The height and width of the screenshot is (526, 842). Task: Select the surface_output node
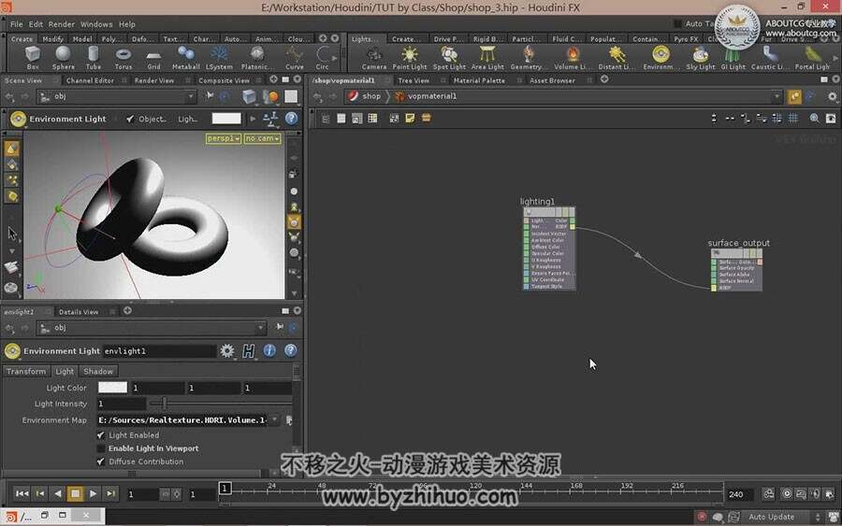[737, 270]
